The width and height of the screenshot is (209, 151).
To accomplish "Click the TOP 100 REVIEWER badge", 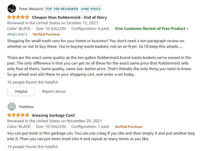I will 62,9.
